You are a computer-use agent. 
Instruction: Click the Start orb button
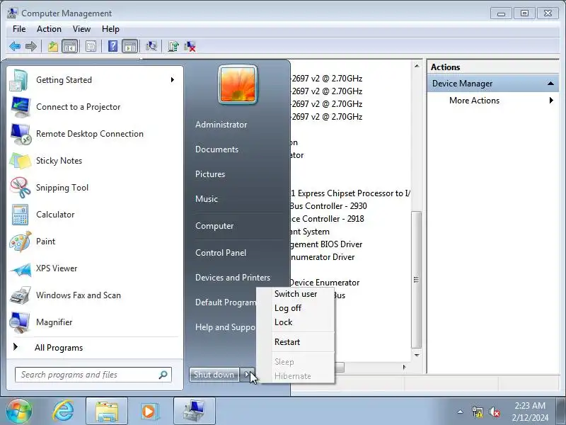tap(19, 411)
